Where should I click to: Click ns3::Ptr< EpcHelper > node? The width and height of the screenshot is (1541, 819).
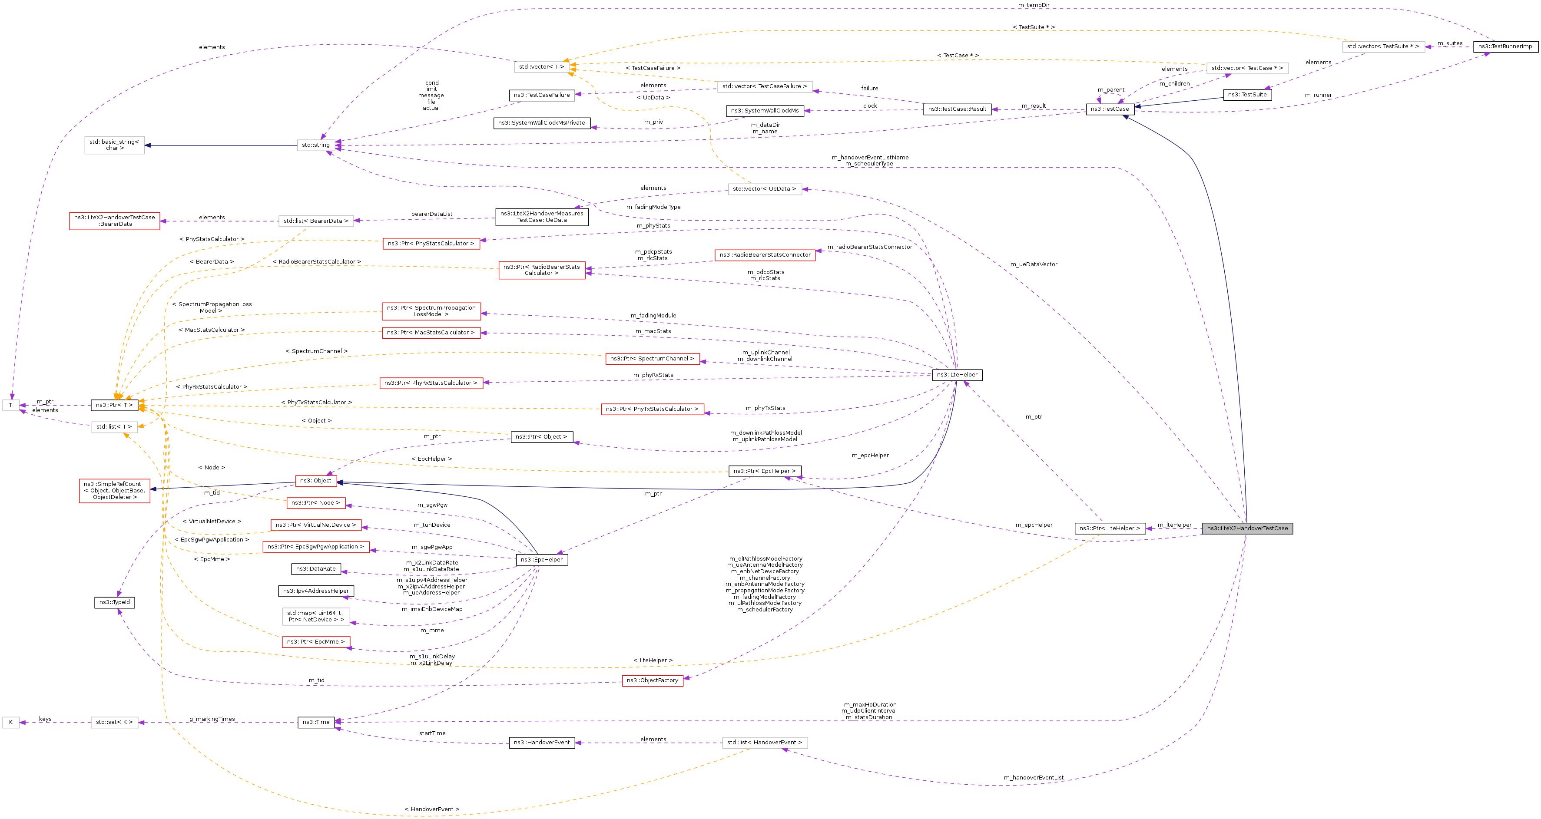pos(765,472)
